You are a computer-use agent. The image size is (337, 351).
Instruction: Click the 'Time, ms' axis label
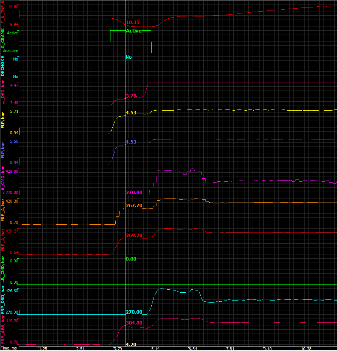(x=9, y=348)
